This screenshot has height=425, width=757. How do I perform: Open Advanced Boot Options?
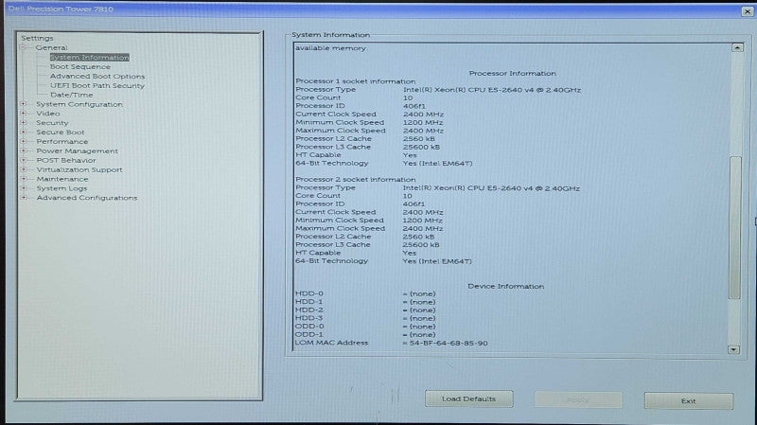[x=97, y=76]
